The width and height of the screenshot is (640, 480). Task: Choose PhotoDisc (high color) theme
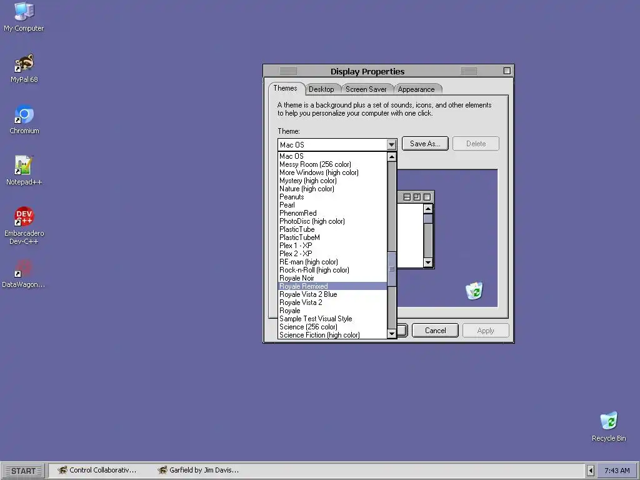(x=332, y=221)
